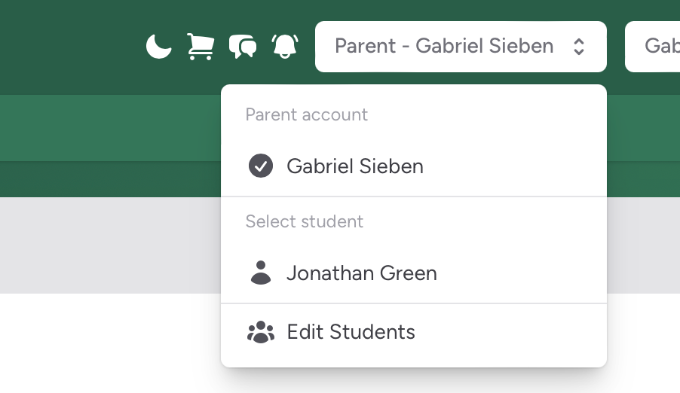Open the partially visible Gab dropdown
The image size is (680, 393).
point(652,47)
